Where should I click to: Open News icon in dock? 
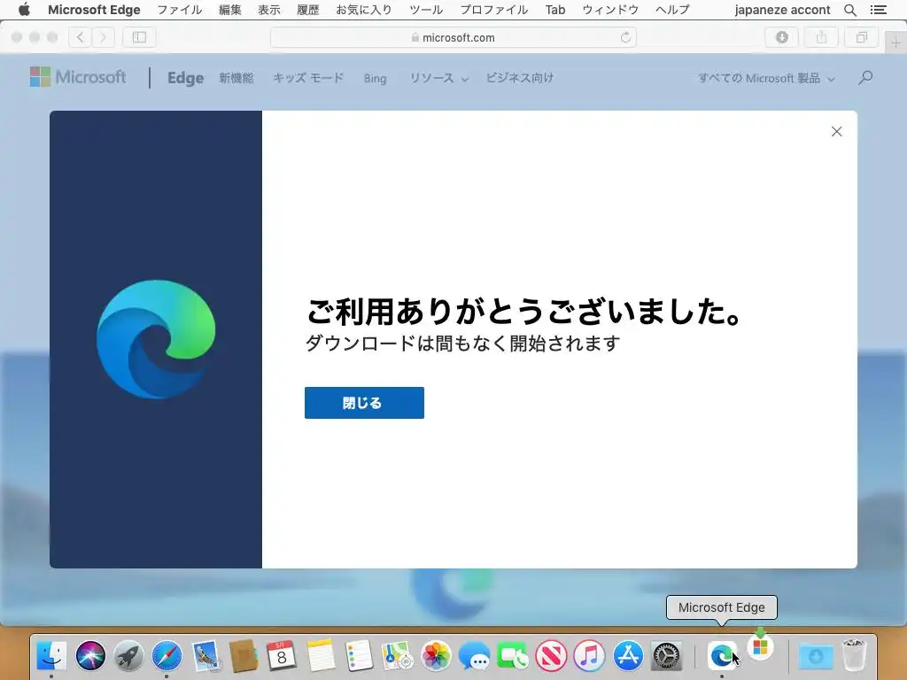pos(551,656)
